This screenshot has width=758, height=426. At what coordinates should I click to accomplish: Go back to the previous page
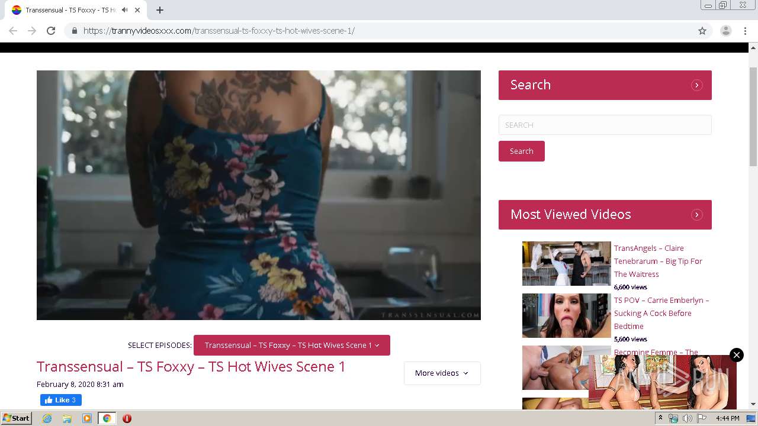[x=13, y=31]
